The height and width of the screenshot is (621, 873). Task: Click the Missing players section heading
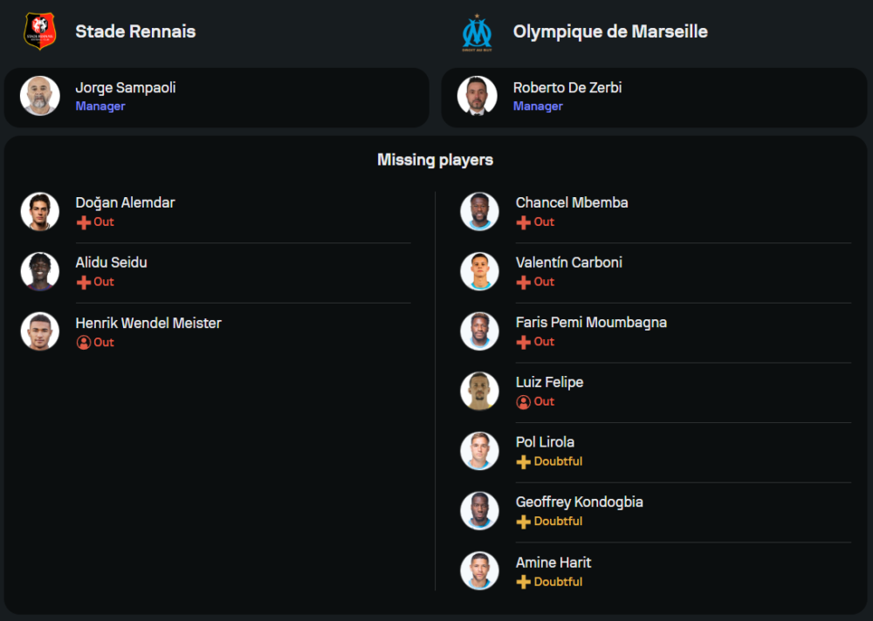click(435, 160)
